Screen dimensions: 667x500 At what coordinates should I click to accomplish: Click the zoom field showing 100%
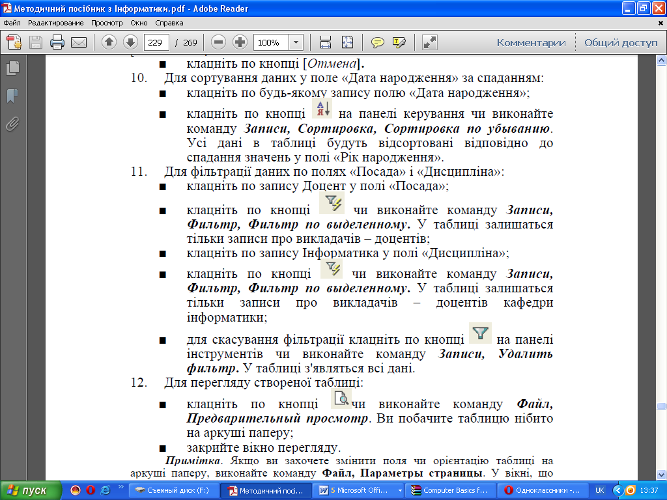coord(271,42)
